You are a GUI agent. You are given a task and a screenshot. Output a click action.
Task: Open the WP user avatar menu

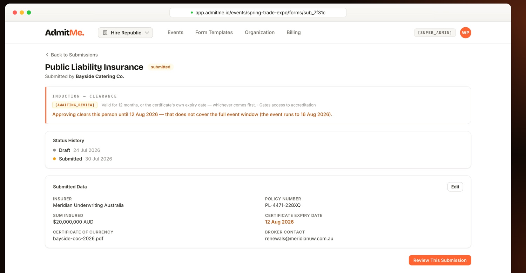[465, 33]
